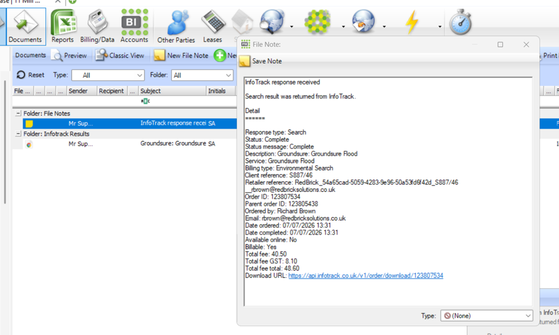Create a New File Note
The height and width of the screenshot is (335, 559).
(181, 56)
